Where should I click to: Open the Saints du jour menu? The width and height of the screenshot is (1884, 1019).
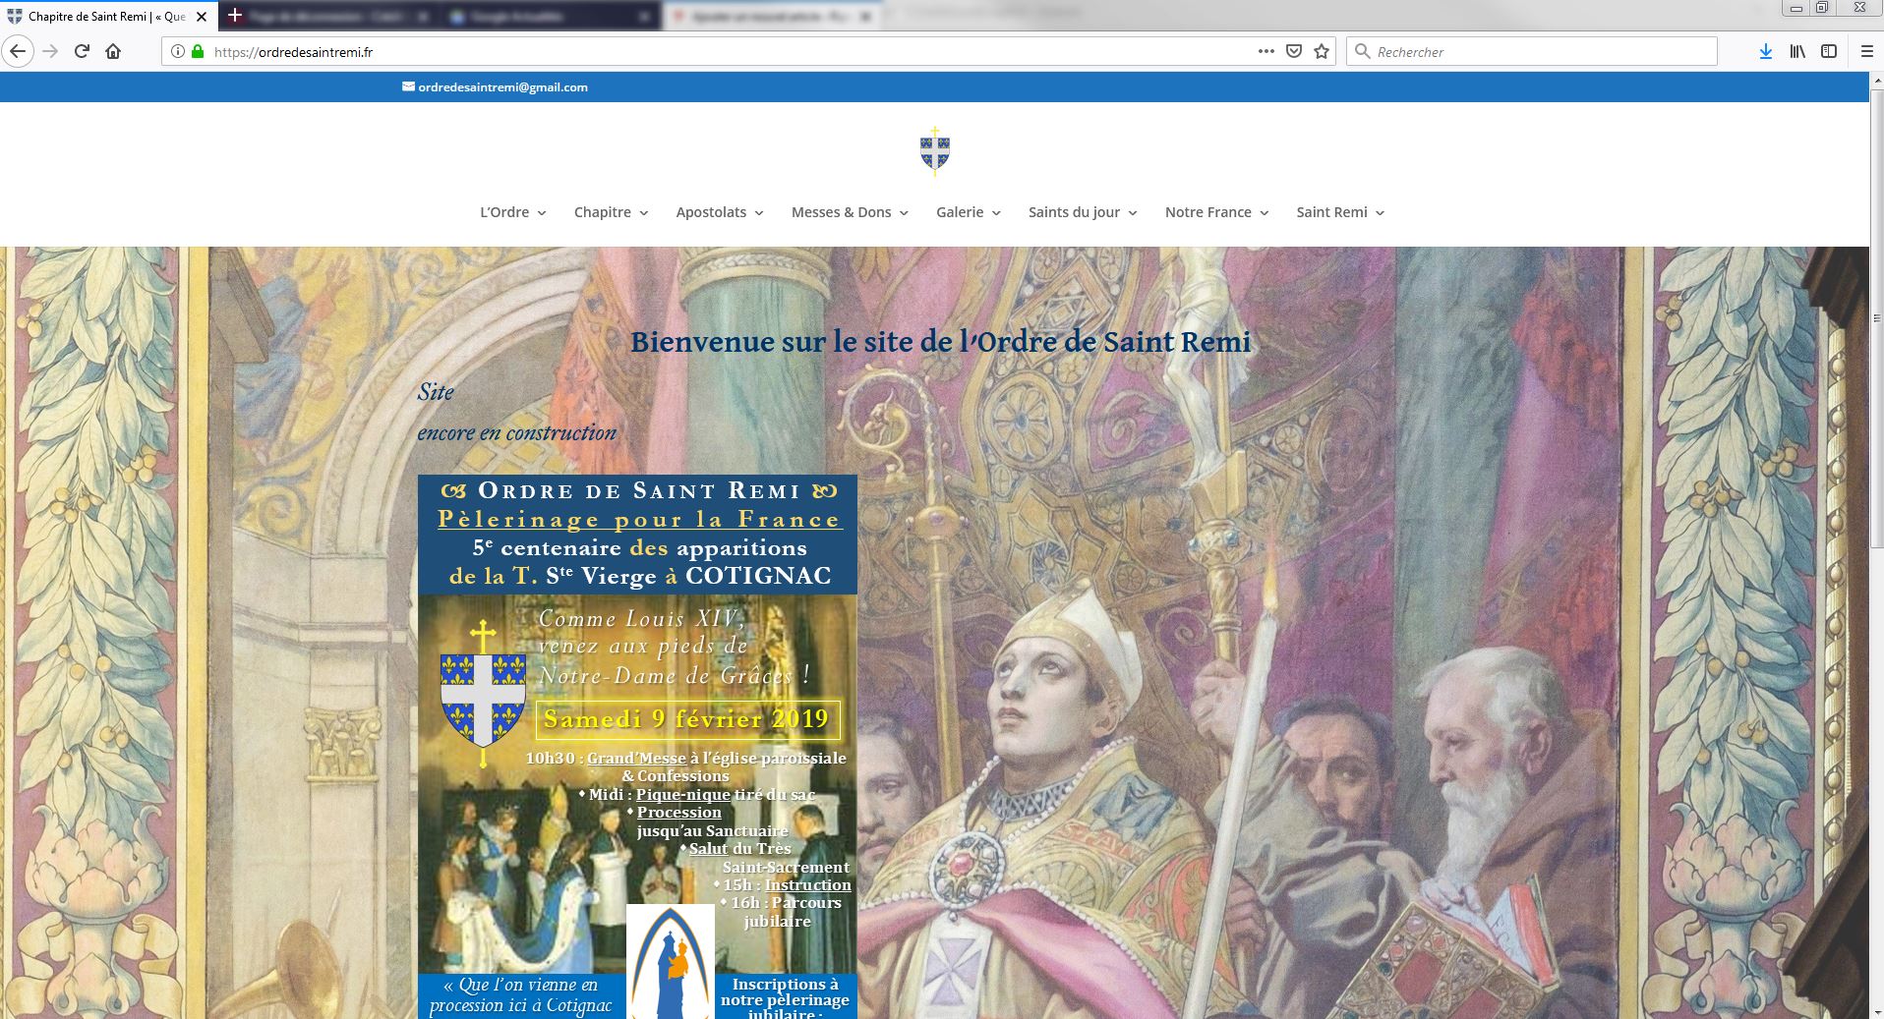point(1082,212)
